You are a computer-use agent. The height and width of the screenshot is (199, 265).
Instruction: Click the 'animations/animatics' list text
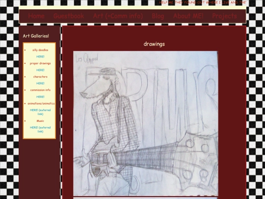(x=41, y=103)
